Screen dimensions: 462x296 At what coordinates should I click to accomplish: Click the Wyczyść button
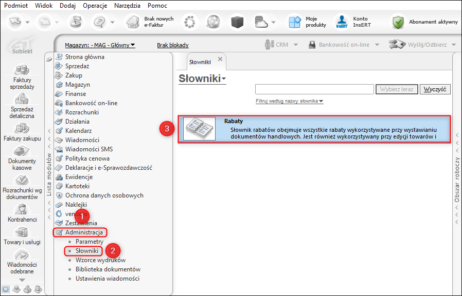(435, 89)
